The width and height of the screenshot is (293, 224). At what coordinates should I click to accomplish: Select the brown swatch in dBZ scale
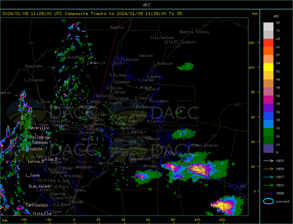point(268,84)
